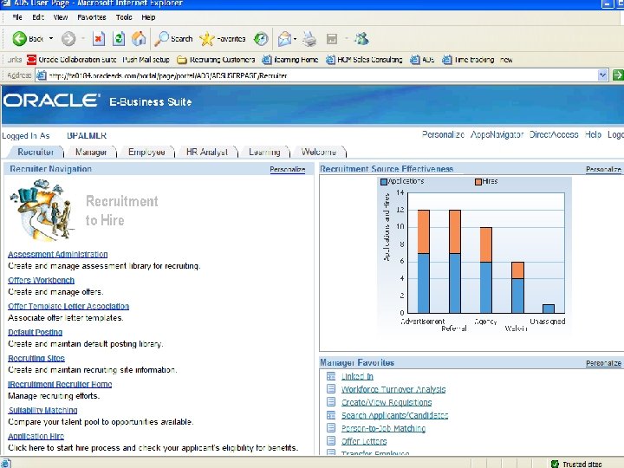624x468 pixels.
Task: Switch to the Recruiter tab
Action: pyautogui.click(x=36, y=152)
